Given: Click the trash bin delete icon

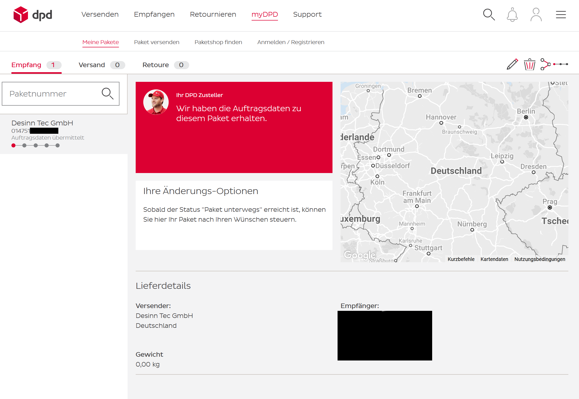Looking at the screenshot, I should [x=530, y=64].
